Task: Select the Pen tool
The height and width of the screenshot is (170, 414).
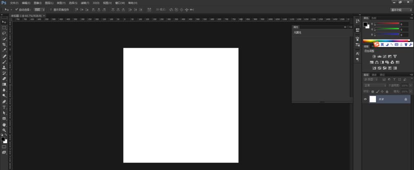Action: [4, 102]
